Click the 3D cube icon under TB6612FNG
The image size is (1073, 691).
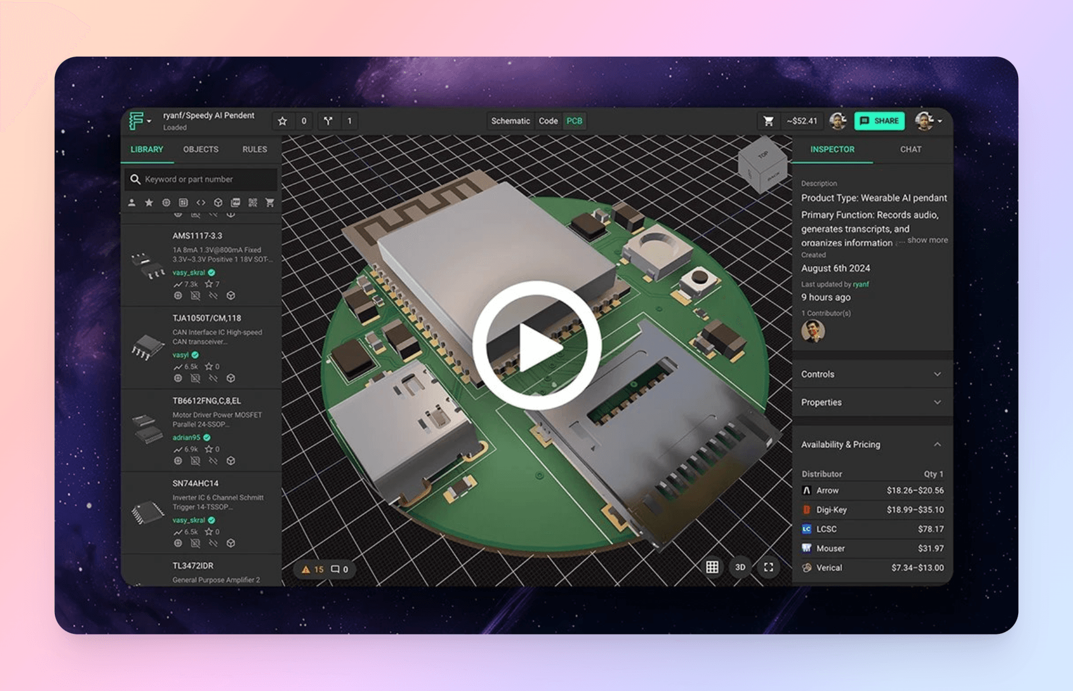[231, 460]
